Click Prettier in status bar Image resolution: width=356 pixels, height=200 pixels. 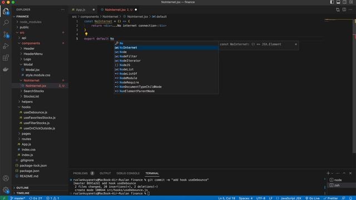(330, 198)
